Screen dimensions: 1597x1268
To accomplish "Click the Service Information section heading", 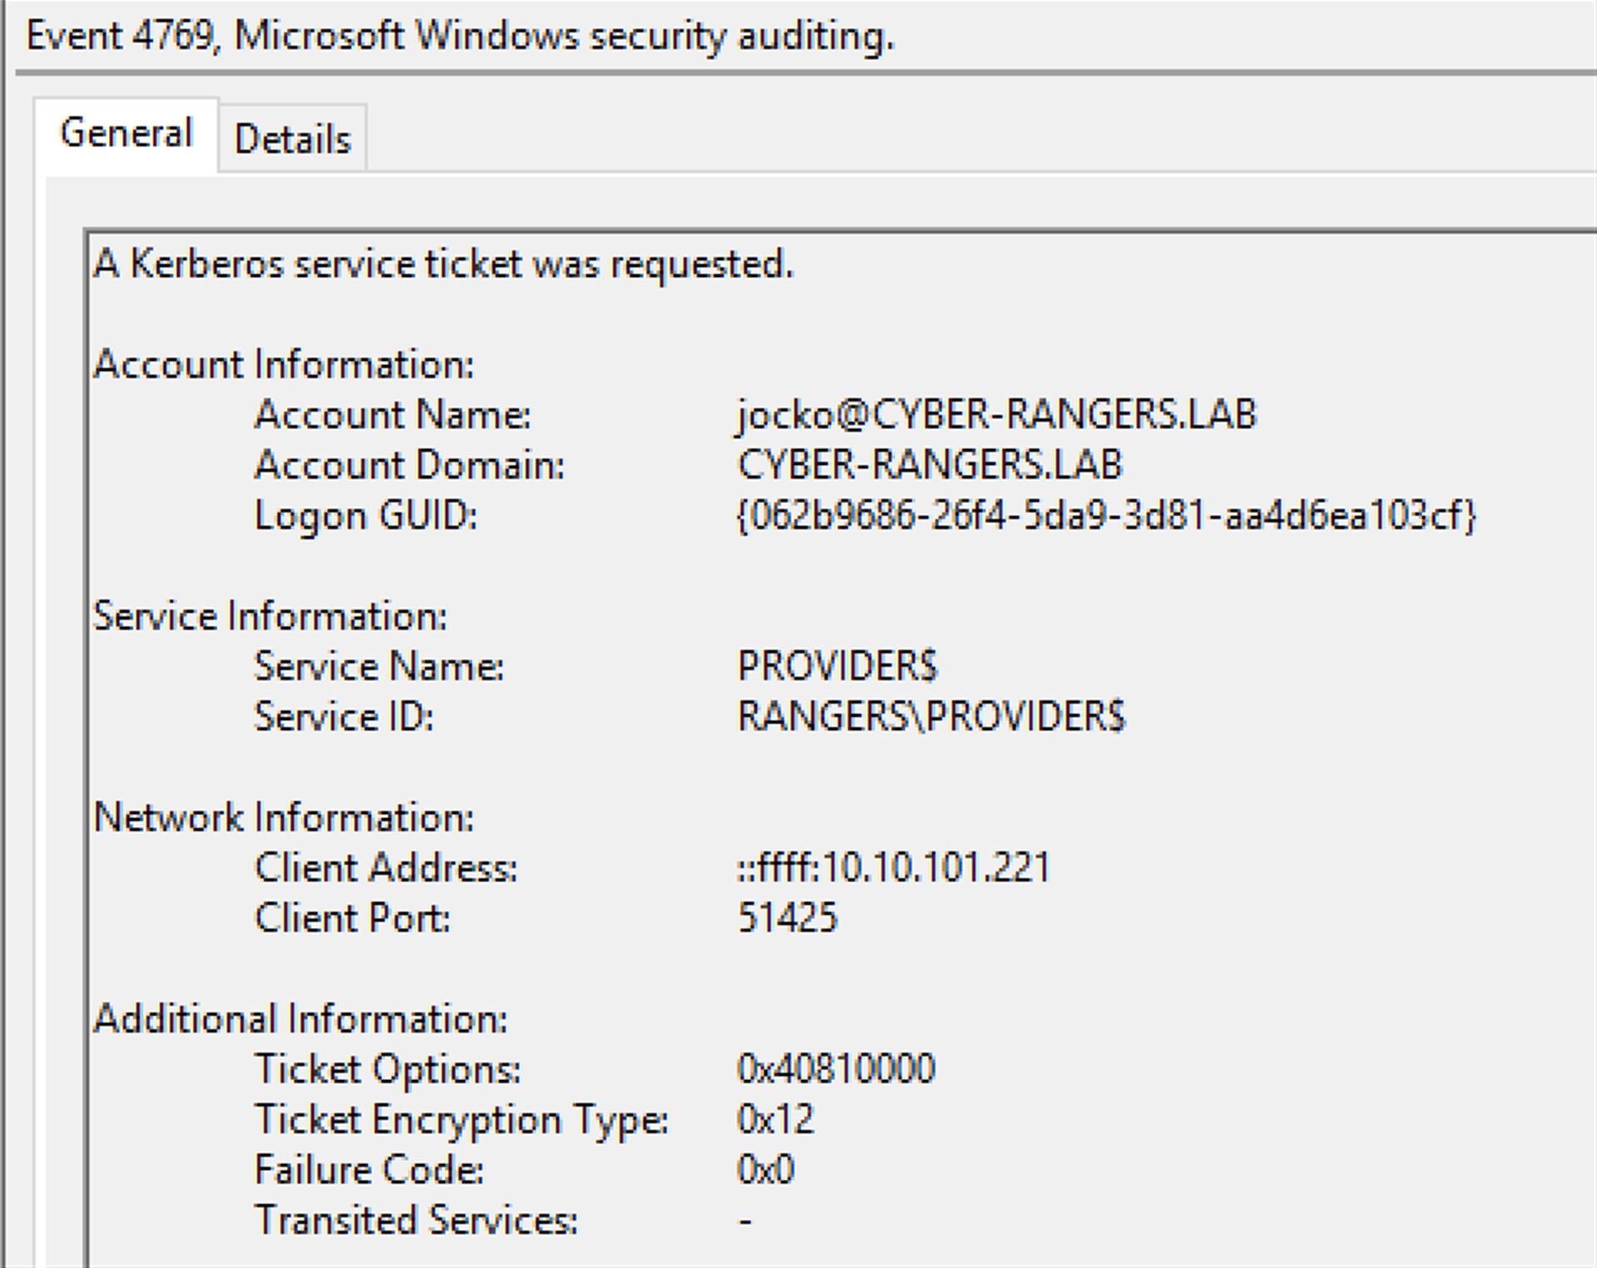I will [270, 616].
